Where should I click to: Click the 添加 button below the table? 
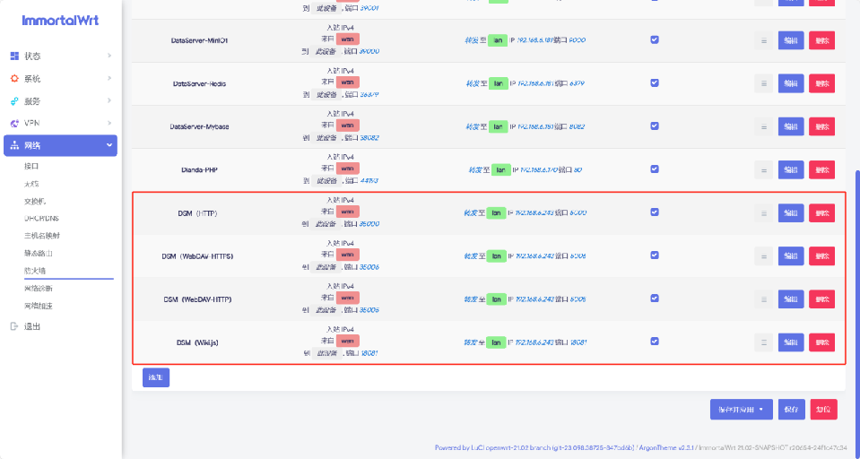point(155,377)
